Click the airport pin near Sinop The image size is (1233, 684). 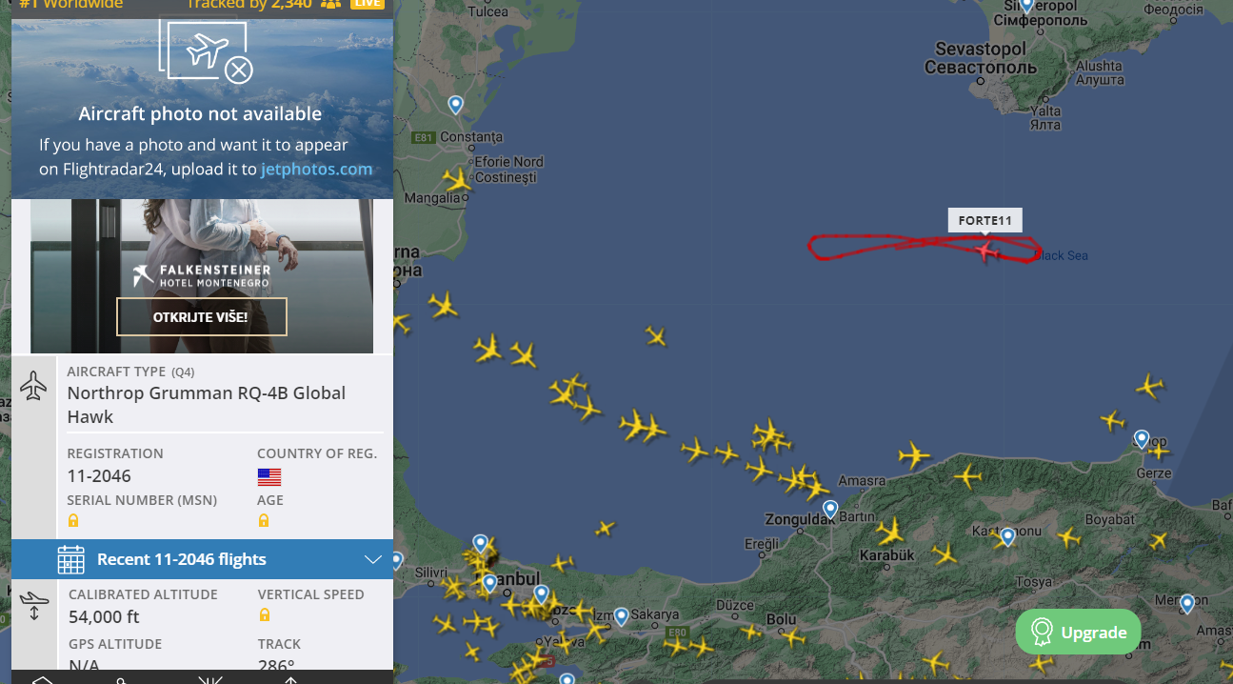click(1142, 439)
